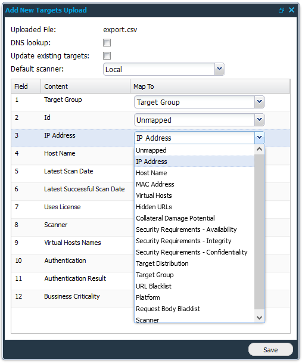The width and height of the screenshot is (302, 363).
Task: Click the restore window icon in title bar
Action: pos(281,10)
